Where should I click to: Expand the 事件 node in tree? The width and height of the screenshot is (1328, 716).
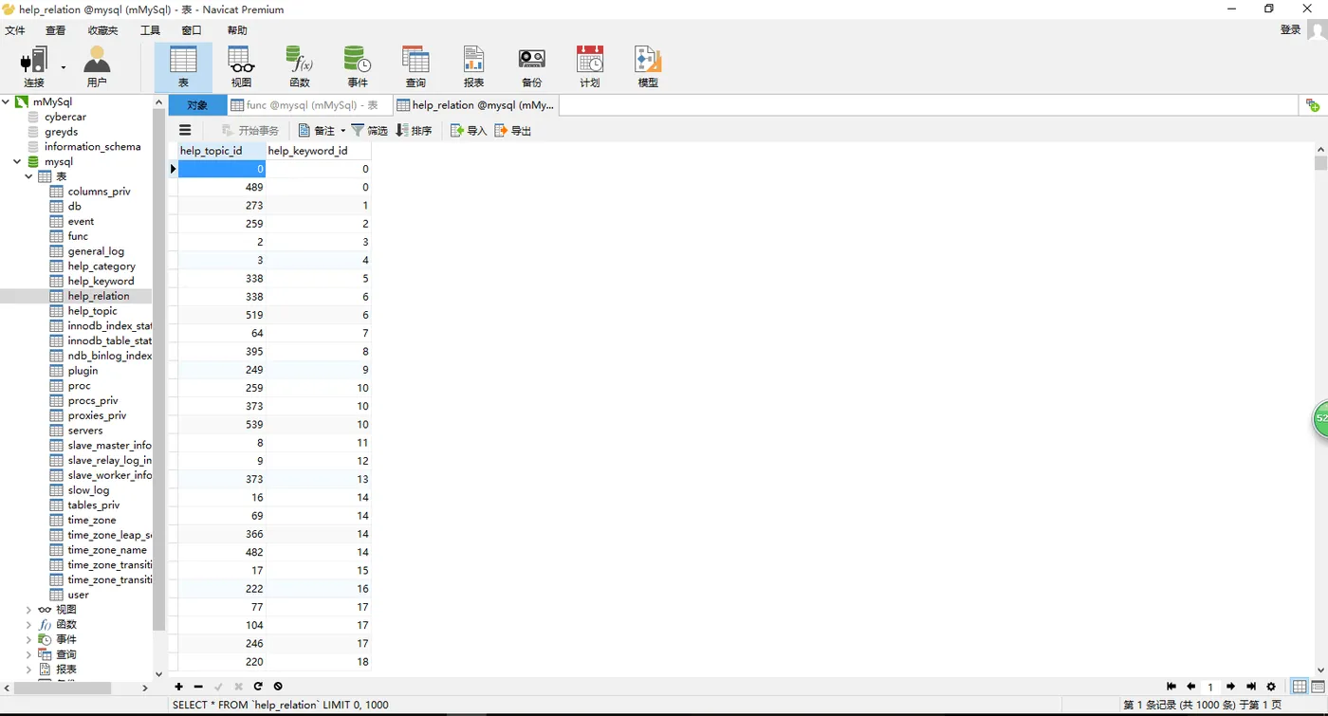28,639
